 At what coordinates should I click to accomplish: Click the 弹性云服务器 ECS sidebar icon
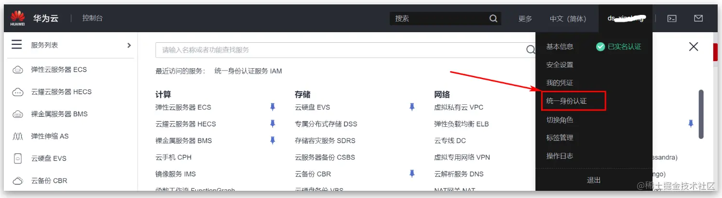18,70
